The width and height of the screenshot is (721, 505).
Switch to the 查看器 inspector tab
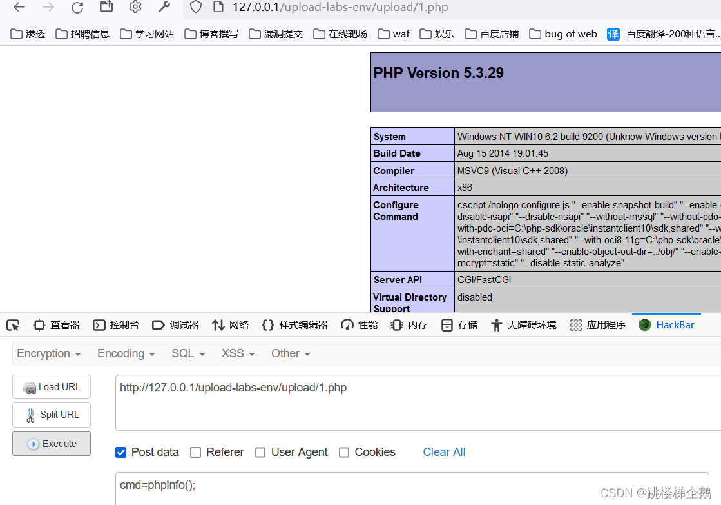(57, 325)
